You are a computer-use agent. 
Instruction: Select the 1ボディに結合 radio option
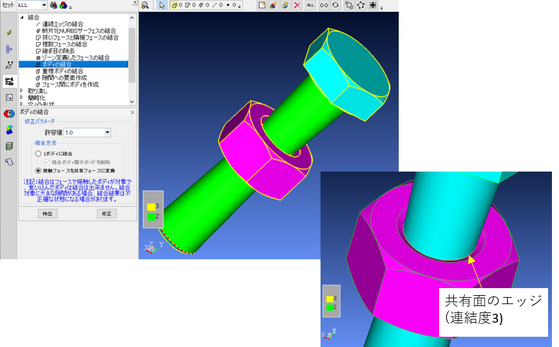38,154
